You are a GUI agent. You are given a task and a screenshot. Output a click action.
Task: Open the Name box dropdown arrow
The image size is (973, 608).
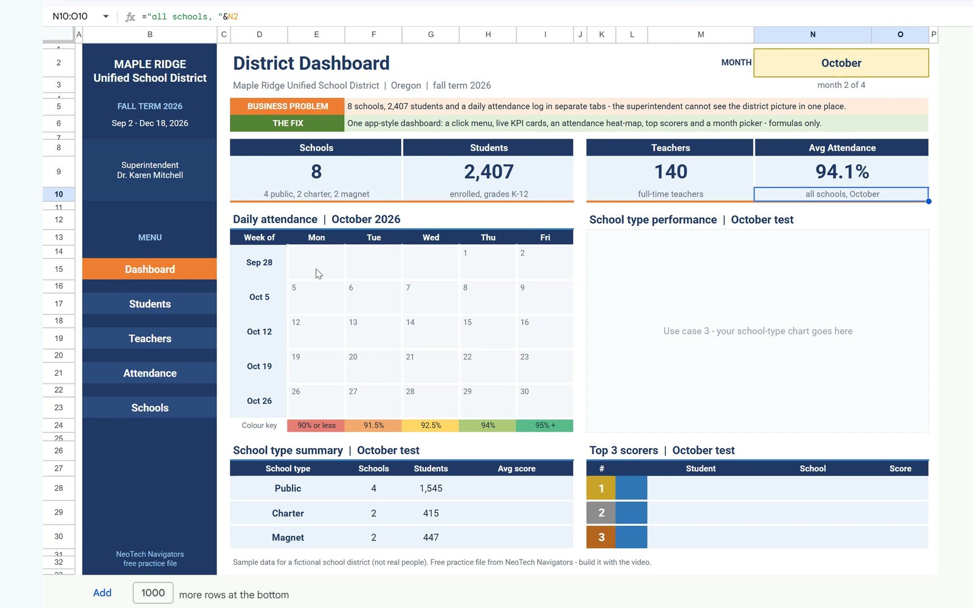(106, 16)
